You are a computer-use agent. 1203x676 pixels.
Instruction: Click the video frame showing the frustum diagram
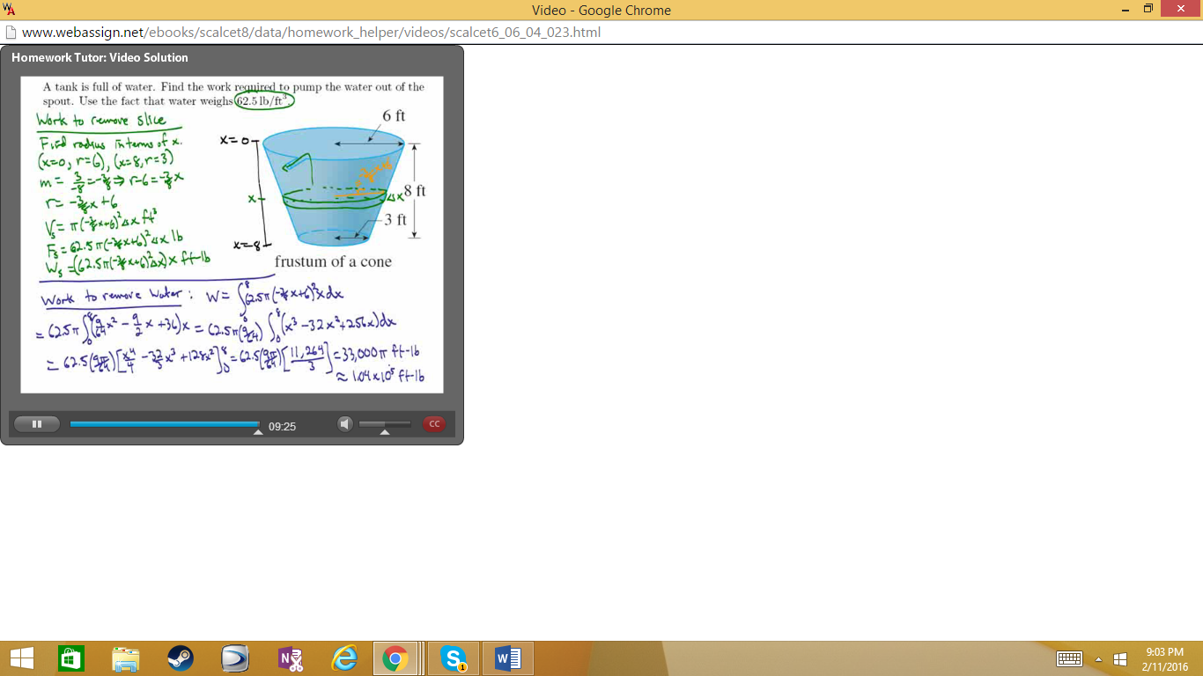pyautogui.click(x=232, y=234)
